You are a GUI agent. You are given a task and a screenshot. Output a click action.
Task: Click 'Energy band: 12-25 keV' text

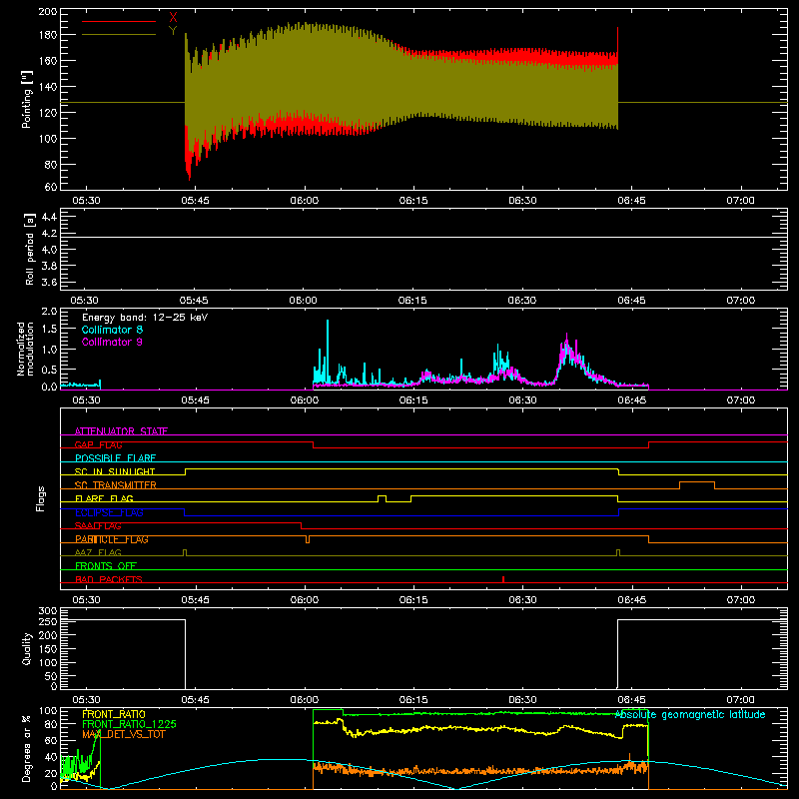[x=145, y=318]
